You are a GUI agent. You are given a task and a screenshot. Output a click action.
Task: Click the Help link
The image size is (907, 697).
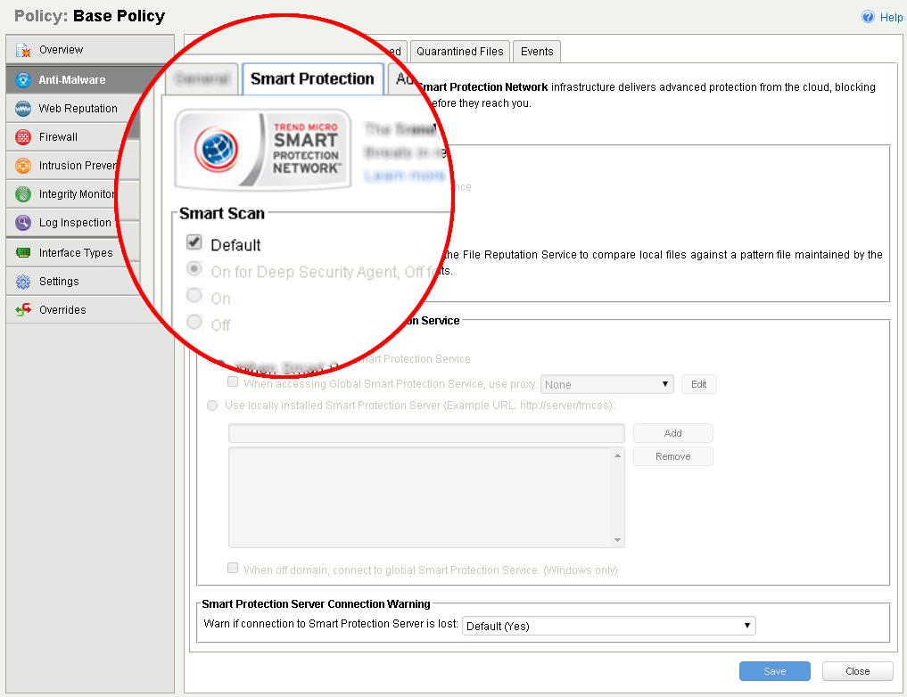click(x=891, y=17)
